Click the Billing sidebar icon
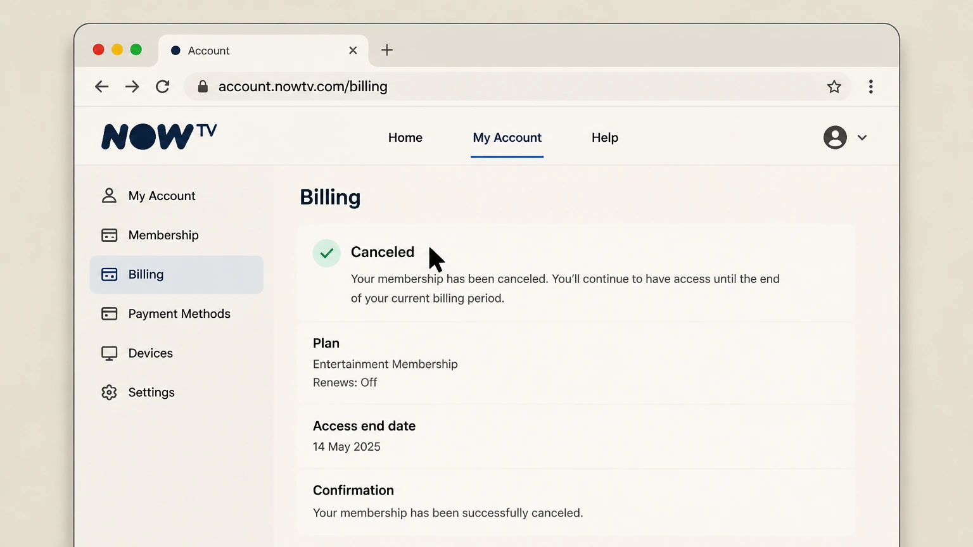Image resolution: width=973 pixels, height=547 pixels. pyautogui.click(x=109, y=274)
